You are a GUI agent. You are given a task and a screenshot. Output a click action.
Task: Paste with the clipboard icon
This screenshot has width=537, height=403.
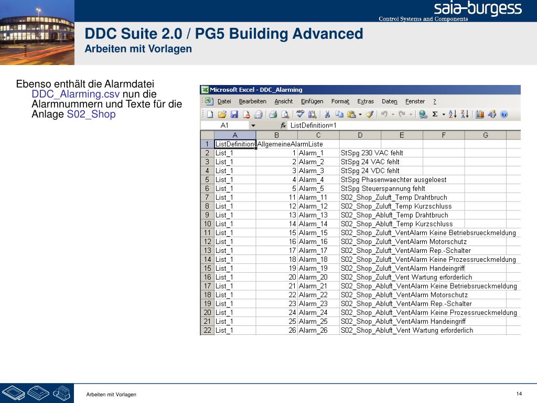[351, 114]
